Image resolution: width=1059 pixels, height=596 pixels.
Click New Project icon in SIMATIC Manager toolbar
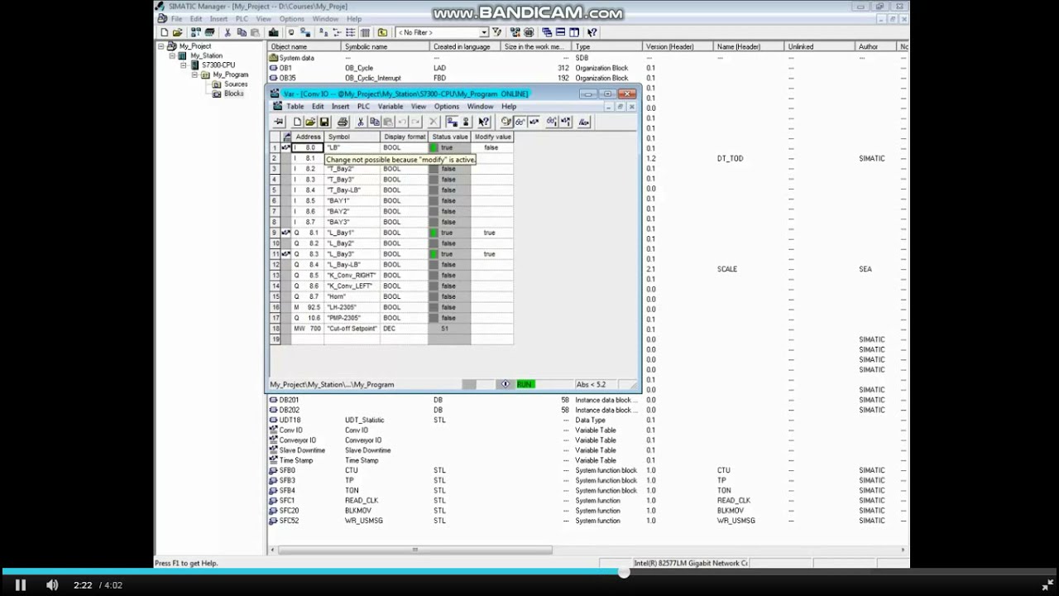tap(164, 32)
